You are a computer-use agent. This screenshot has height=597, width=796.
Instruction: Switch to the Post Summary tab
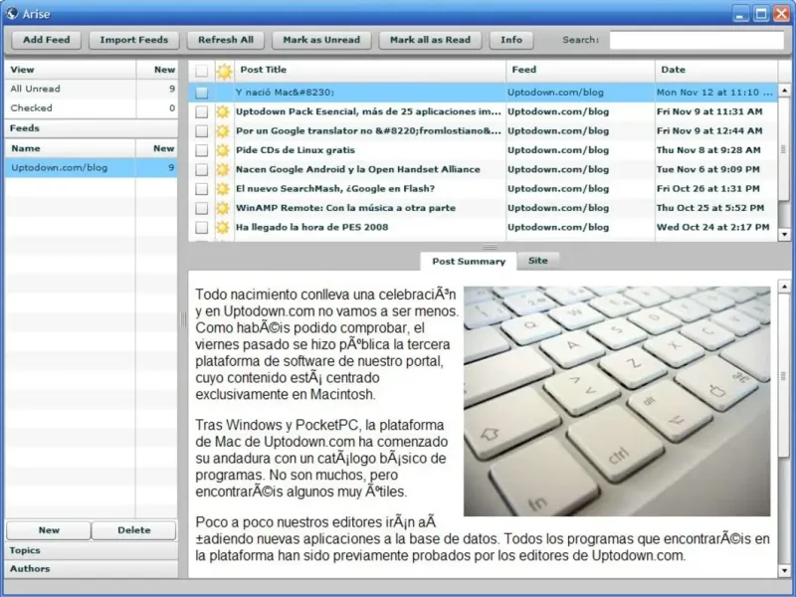click(469, 262)
